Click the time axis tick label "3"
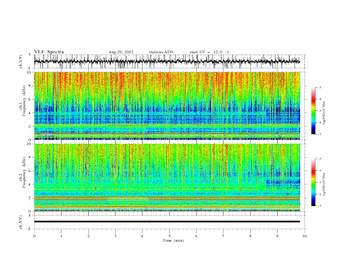 (115, 236)
